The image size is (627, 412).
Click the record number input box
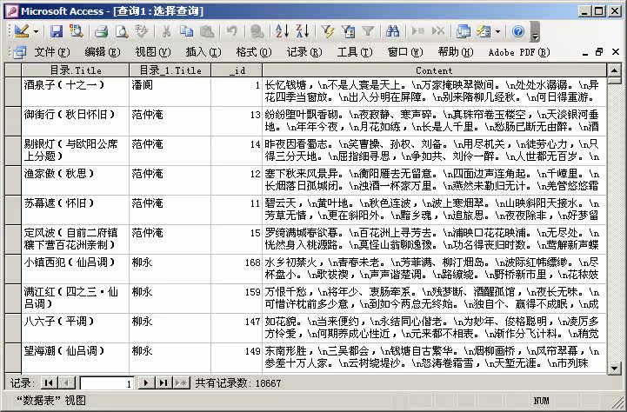107,383
